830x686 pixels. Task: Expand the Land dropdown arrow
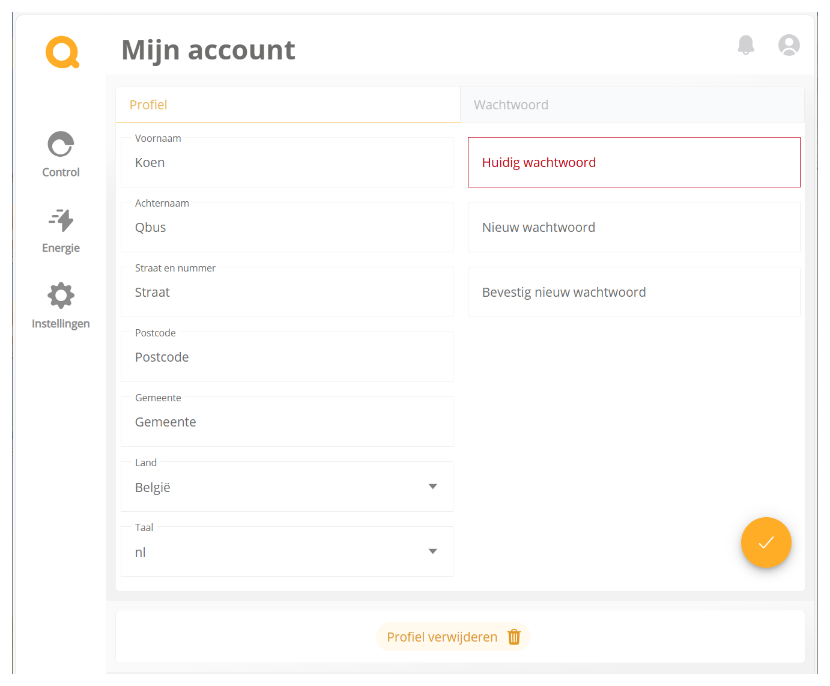pyautogui.click(x=432, y=487)
